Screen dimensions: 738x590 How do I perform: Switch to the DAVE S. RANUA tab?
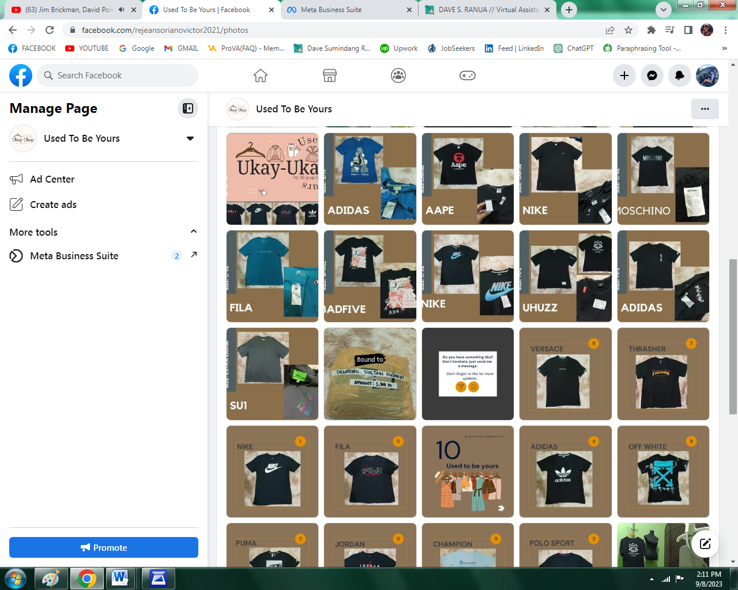[x=488, y=10]
